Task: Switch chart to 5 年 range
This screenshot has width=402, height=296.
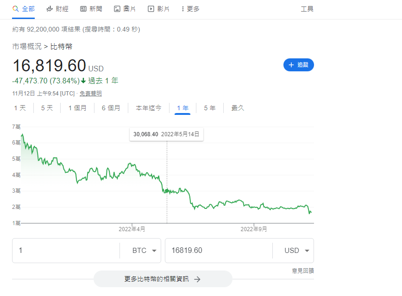Action: (209, 108)
